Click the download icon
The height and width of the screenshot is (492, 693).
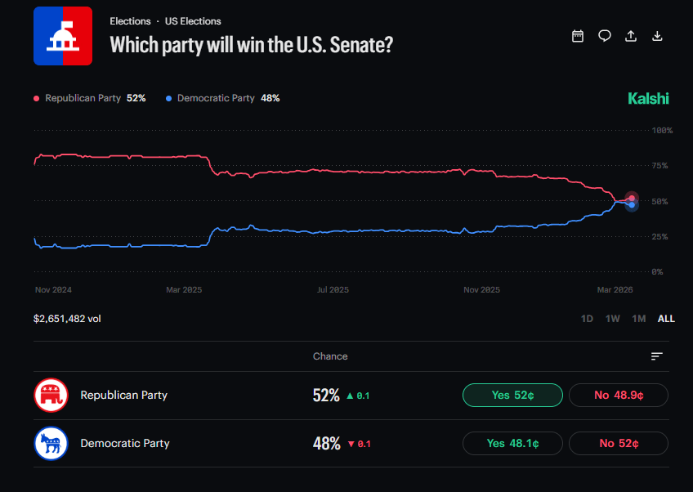[x=657, y=36]
